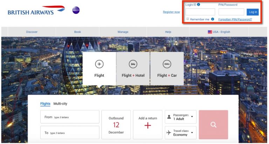Expand the Travel class dropdown arrow
The height and width of the screenshot is (144, 269).
[x=192, y=132]
